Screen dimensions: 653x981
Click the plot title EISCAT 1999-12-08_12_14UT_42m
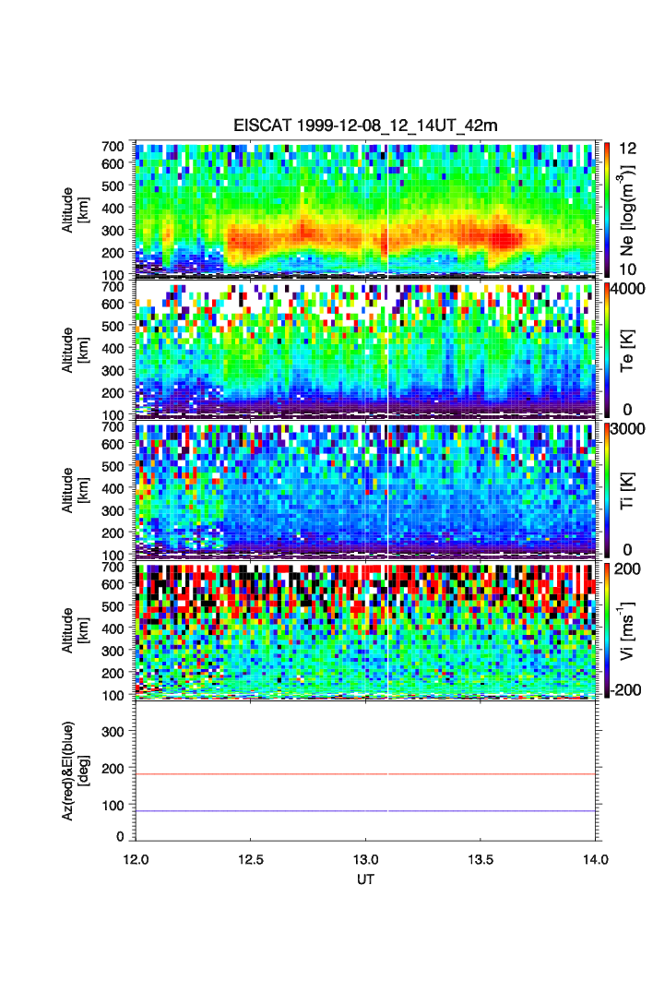(x=365, y=126)
